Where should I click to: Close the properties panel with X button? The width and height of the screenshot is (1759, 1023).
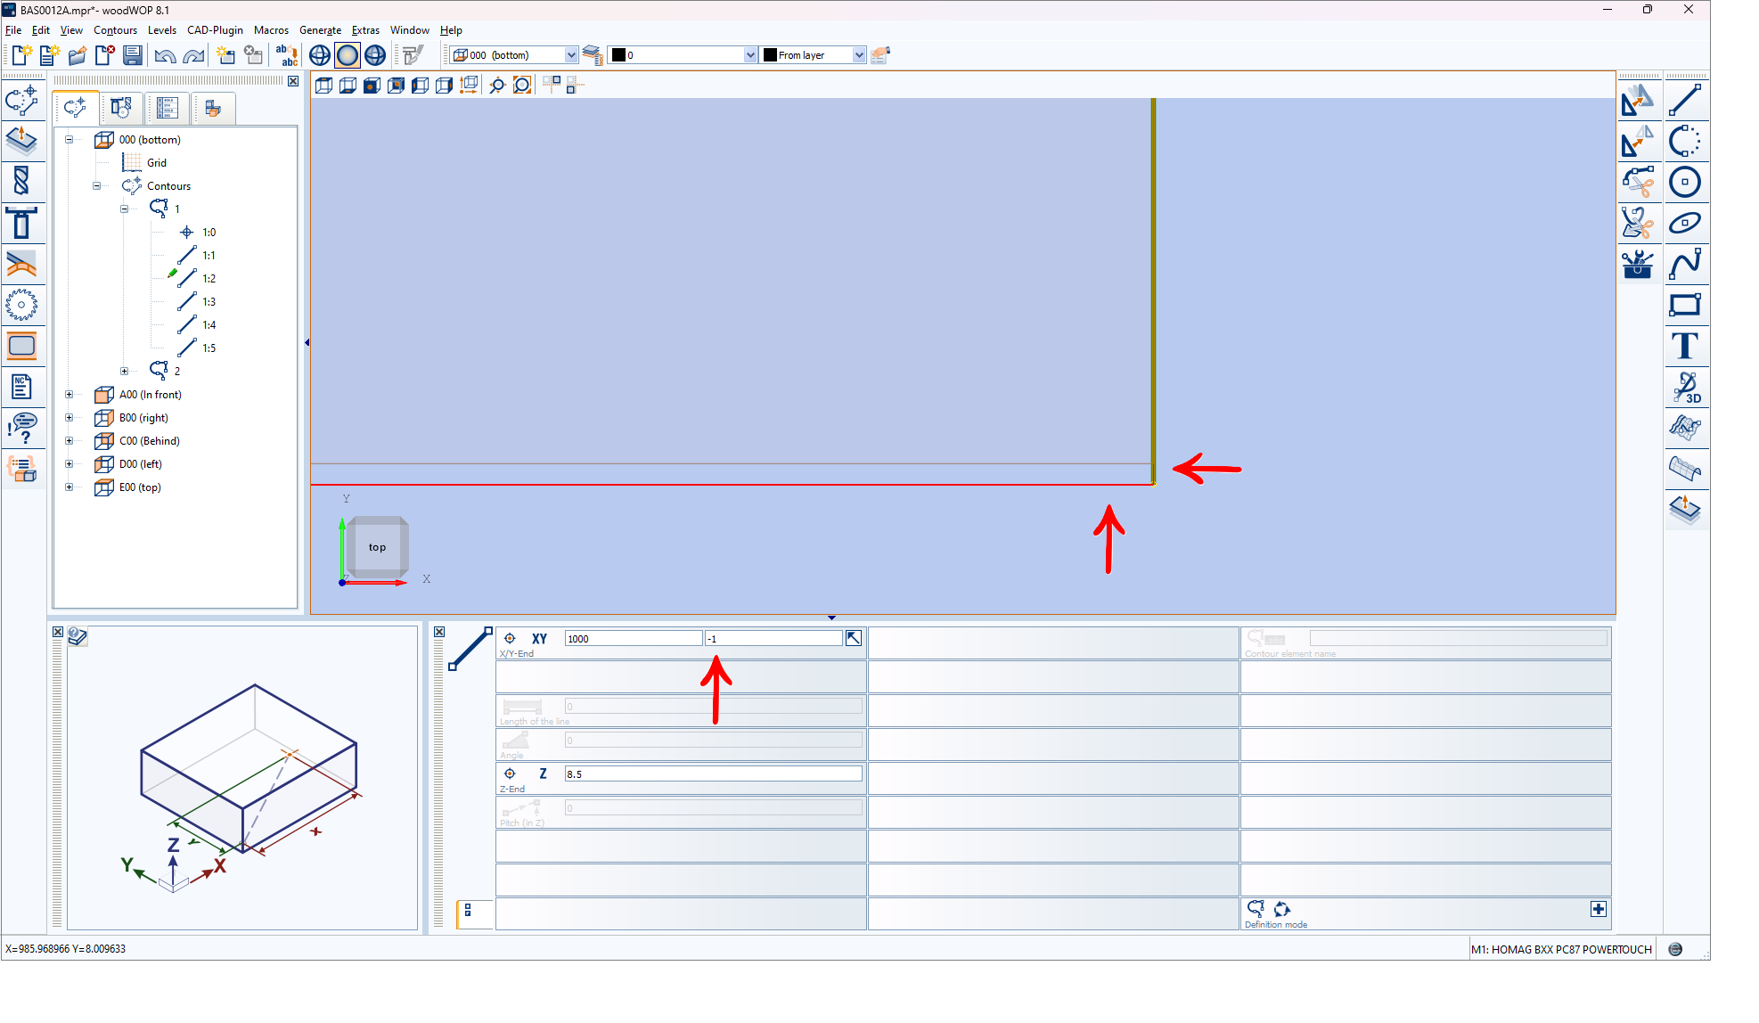[x=438, y=632]
